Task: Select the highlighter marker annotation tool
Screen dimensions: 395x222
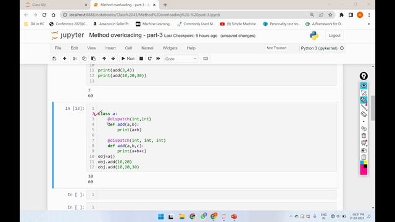Action: [364, 100]
